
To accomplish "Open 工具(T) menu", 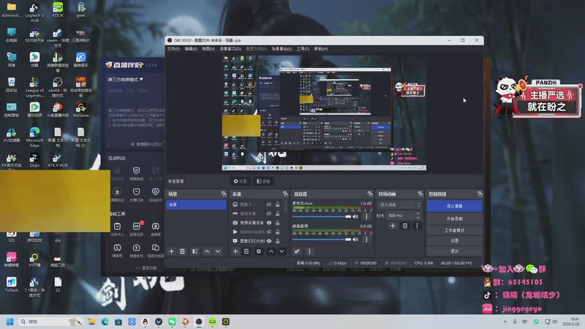I will (303, 49).
